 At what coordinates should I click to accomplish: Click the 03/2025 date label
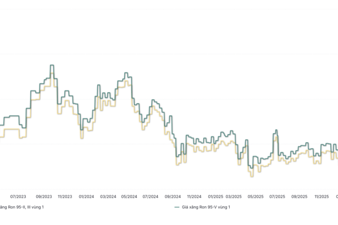234,196
